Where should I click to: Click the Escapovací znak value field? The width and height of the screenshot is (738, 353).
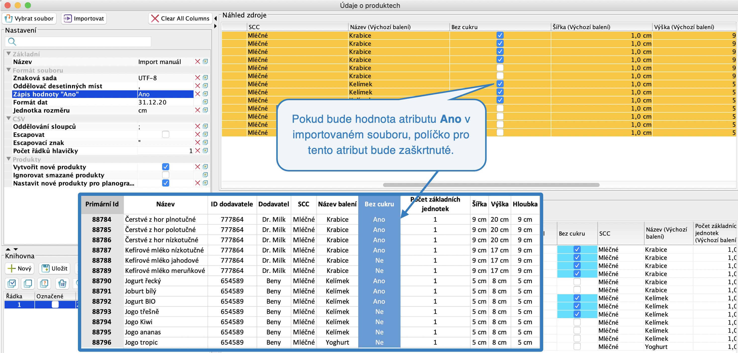tap(165, 142)
